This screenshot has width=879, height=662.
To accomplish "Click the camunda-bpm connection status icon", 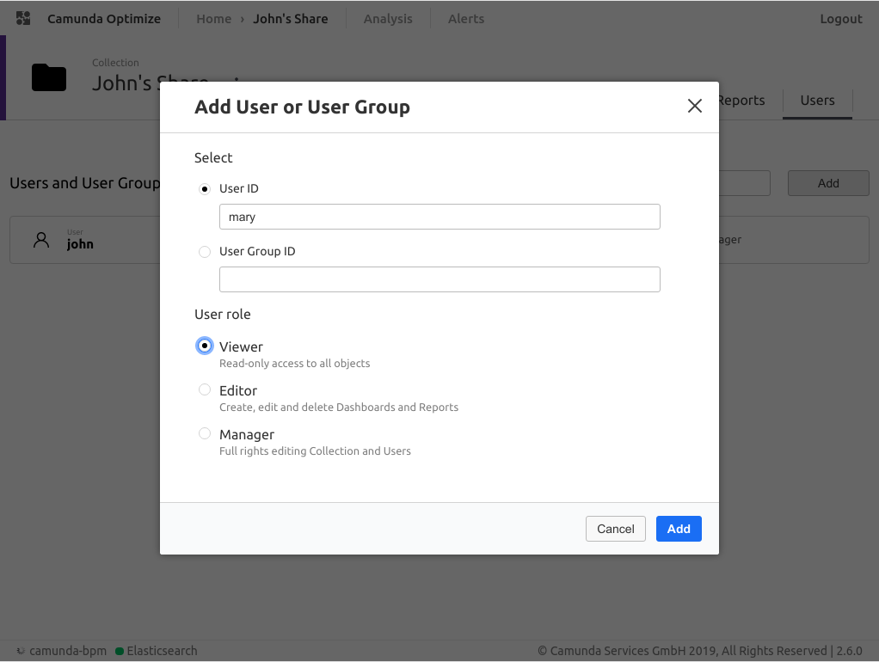I will point(21,651).
